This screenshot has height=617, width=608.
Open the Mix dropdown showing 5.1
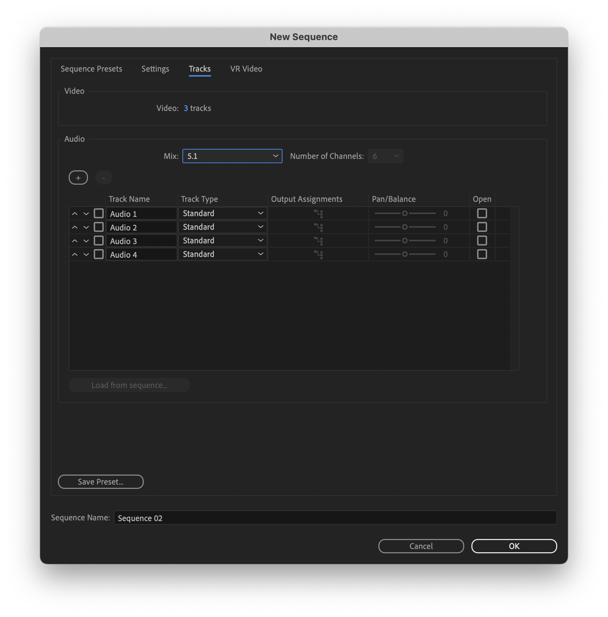(x=232, y=156)
